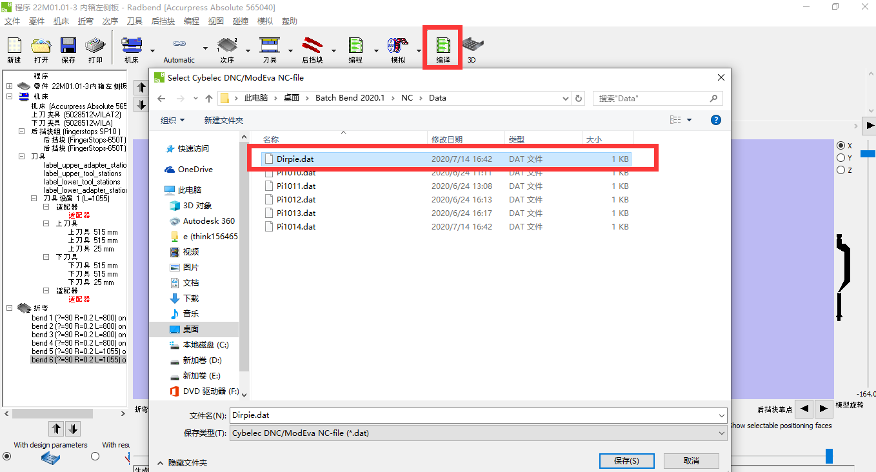The image size is (876, 472).
Task: Open the file dialog help icon
Action: tap(715, 120)
